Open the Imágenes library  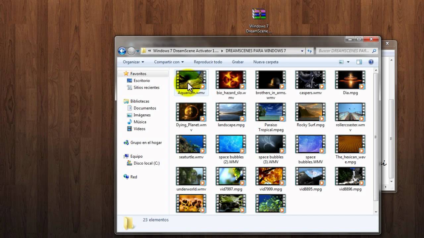[142, 115]
